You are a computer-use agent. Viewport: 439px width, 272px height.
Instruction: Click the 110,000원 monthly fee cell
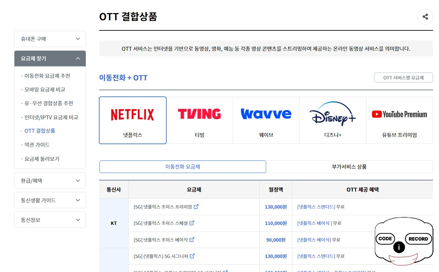coord(276,223)
